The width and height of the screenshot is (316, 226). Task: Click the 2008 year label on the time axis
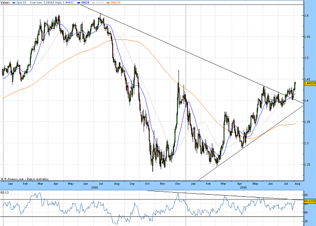pyautogui.click(x=95, y=188)
